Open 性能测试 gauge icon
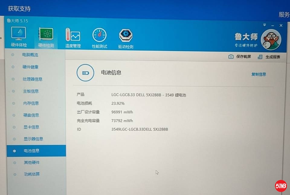 (x=99, y=35)
